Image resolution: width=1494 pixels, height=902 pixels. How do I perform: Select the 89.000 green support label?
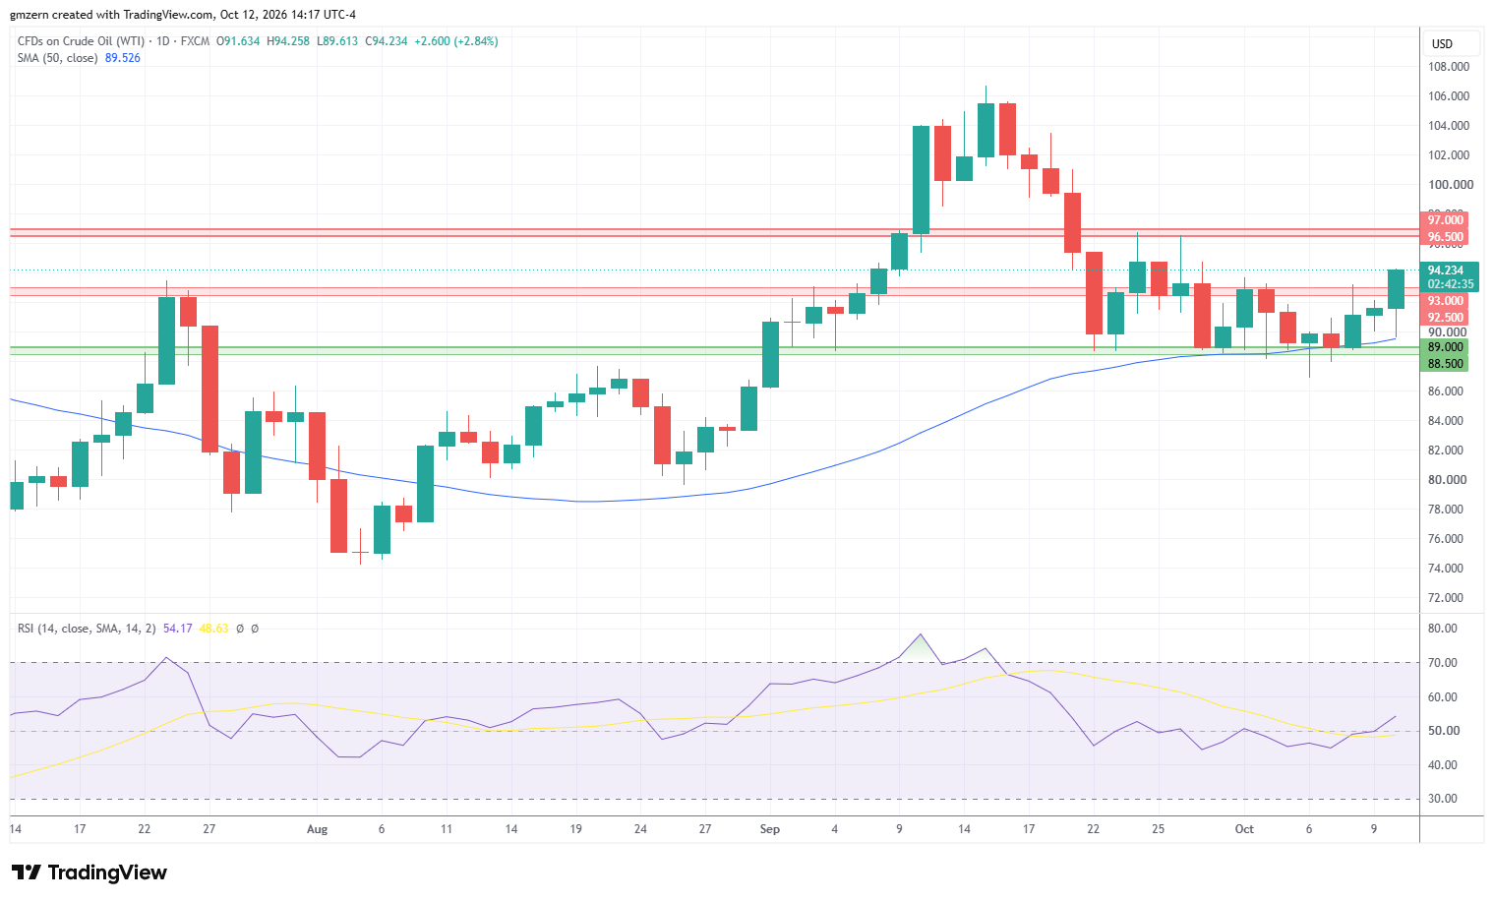[1446, 347]
